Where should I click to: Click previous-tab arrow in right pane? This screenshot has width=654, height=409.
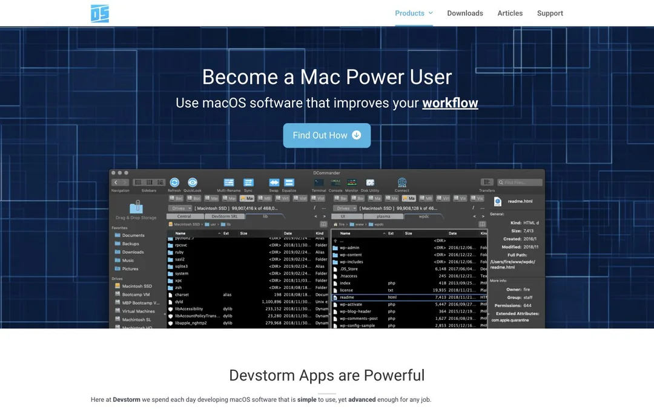pos(474,216)
